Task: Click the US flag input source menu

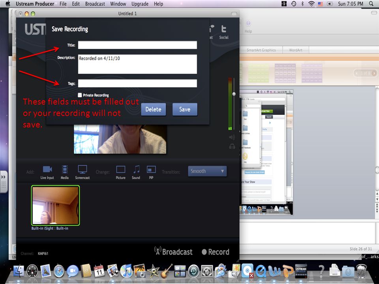Action: (x=320, y=4)
